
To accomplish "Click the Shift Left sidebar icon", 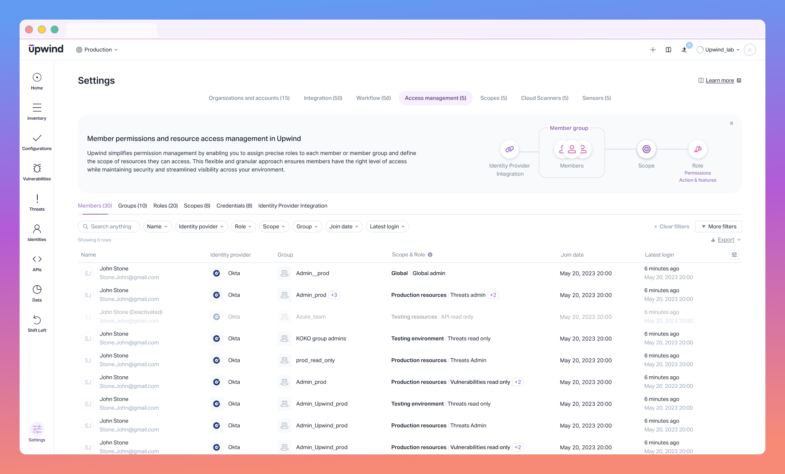I will coord(37,320).
